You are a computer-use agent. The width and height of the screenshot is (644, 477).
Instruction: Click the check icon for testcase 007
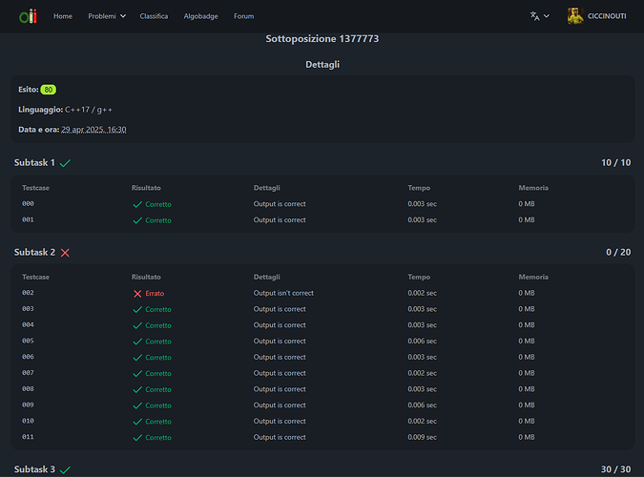click(137, 373)
